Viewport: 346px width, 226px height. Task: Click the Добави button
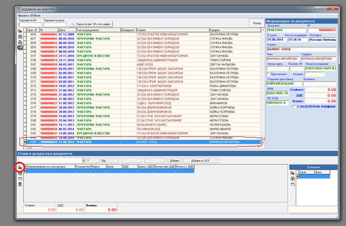pyautogui.click(x=174, y=160)
